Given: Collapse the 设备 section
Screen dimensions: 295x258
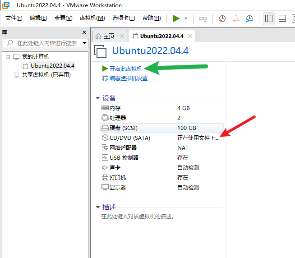Looking at the screenshot, I should (97, 98).
